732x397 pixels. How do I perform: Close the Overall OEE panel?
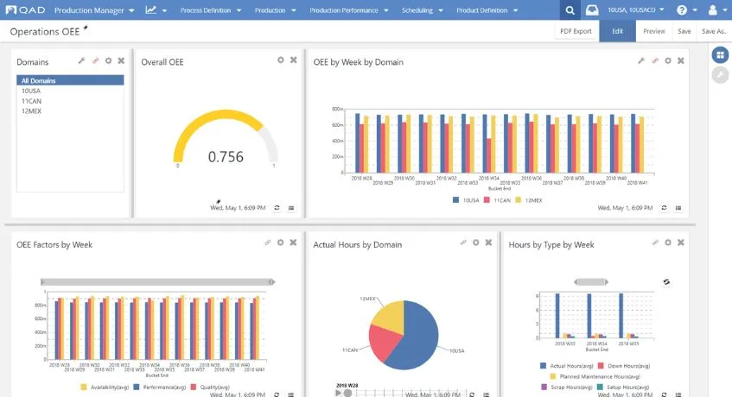(x=294, y=60)
